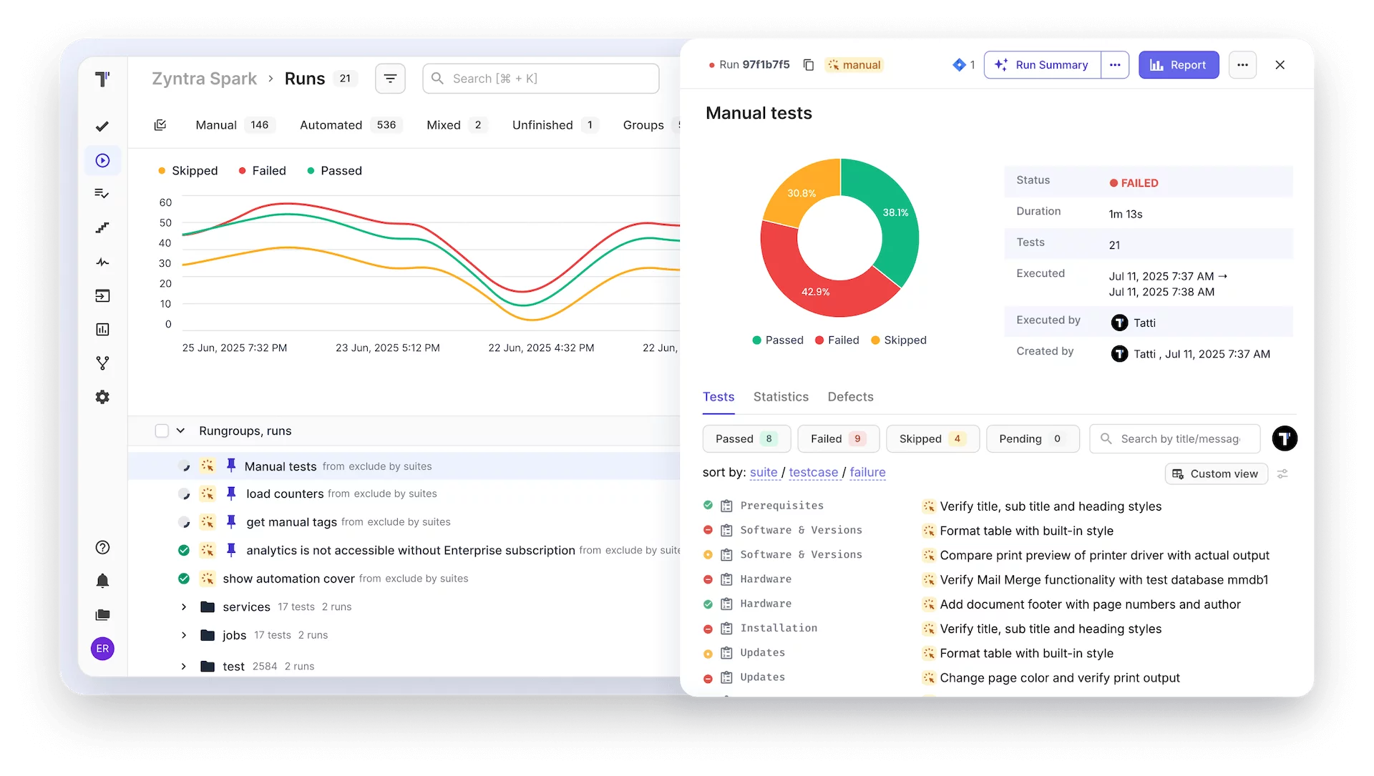
Task: Open the Run Summary options dropdown
Action: [x=1114, y=65]
